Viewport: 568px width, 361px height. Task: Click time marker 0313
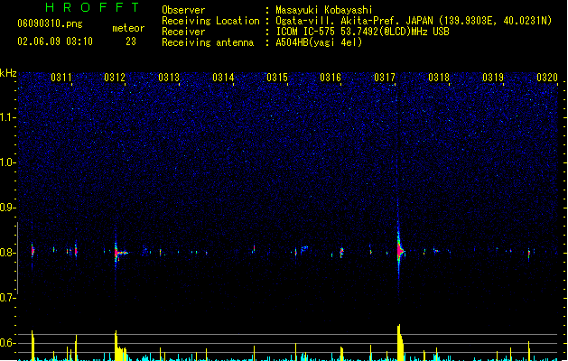[169, 78]
